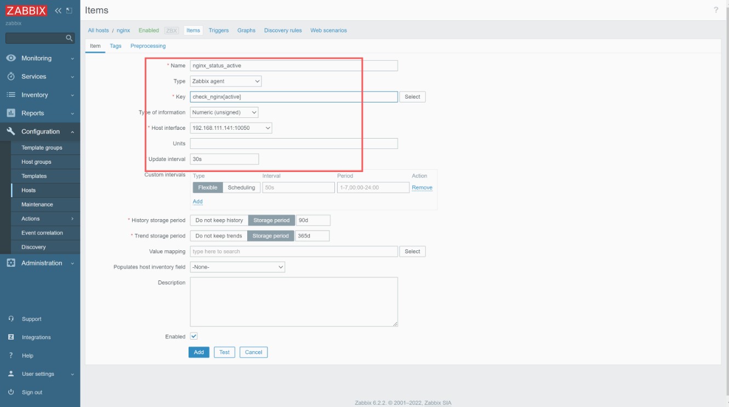Click the Help question mark icon in sidebar
The image size is (729, 407).
click(x=11, y=356)
